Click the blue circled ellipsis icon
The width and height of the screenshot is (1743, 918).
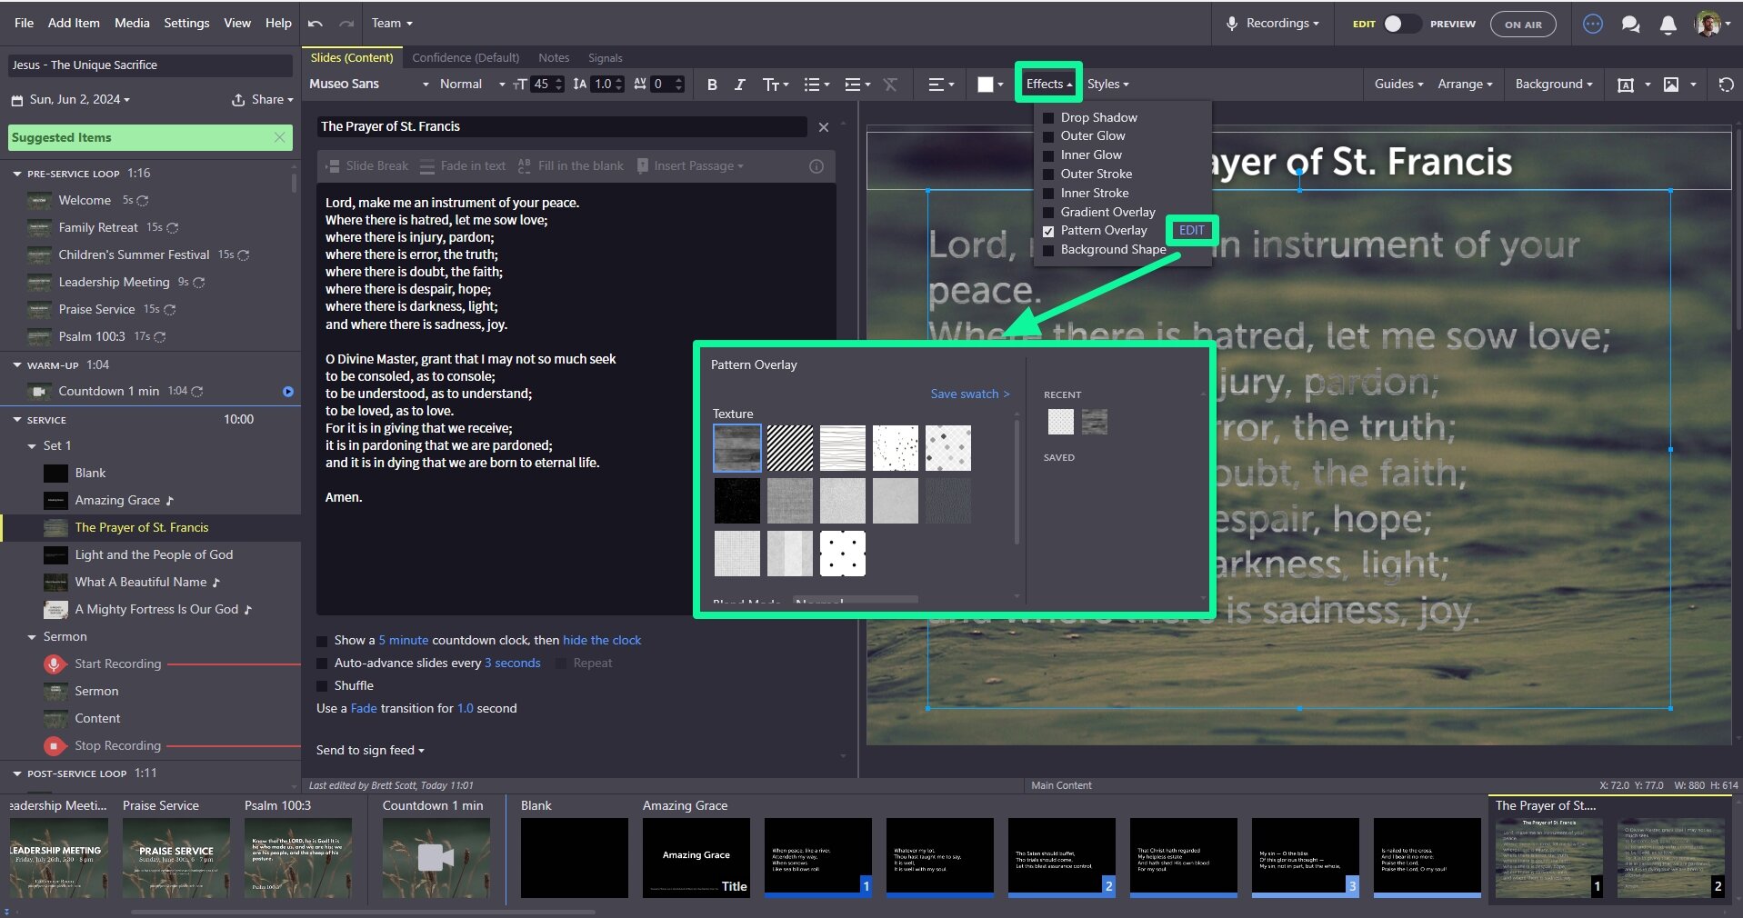coord(1593,25)
